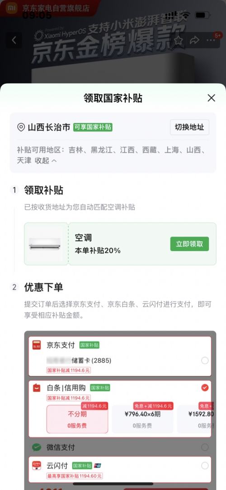Click the 切换地址 button
Screen dimensions: 226x490
click(x=189, y=127)
